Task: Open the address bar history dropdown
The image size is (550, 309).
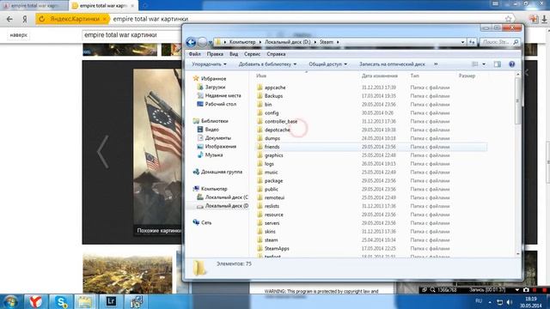Action: tap(462, 42)
